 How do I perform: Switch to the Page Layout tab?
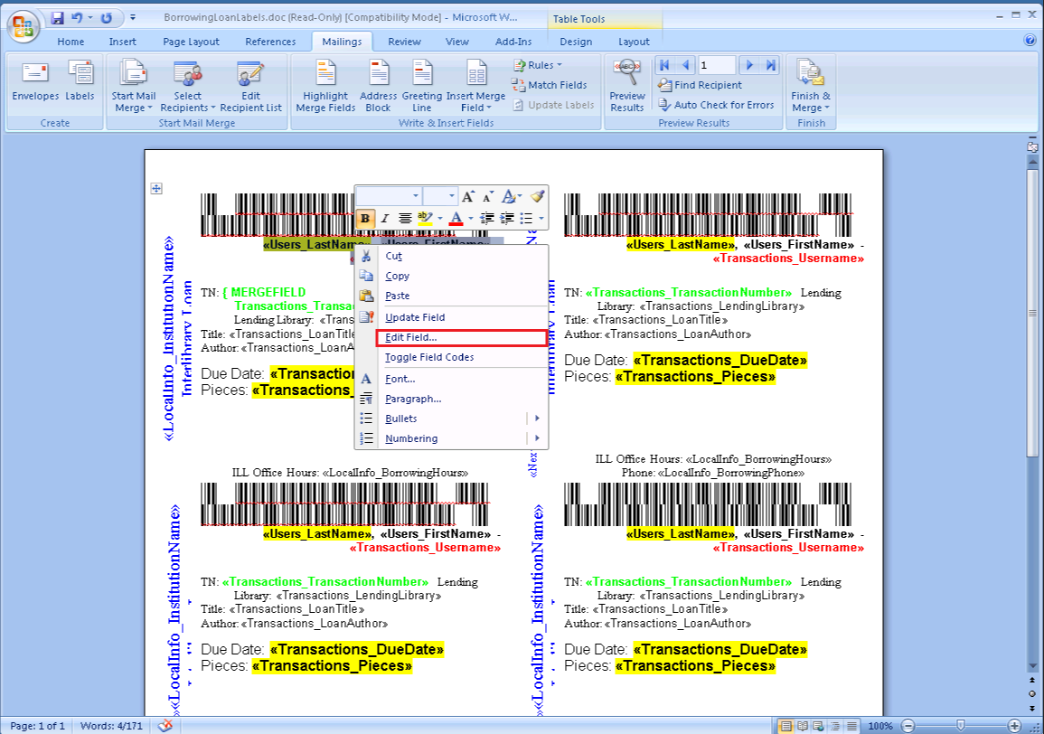click(191, 42)
